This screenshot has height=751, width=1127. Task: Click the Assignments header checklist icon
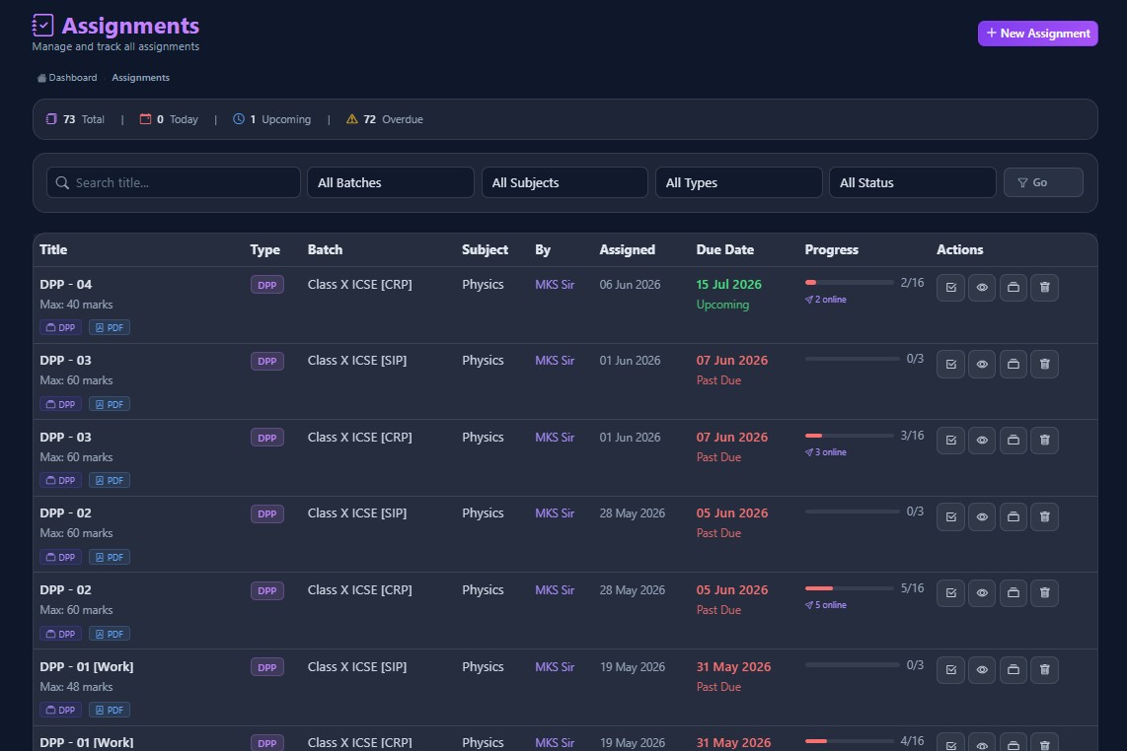(x=43, y=25)
